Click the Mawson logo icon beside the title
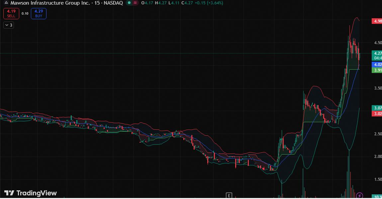 click(x=6, y=3)
